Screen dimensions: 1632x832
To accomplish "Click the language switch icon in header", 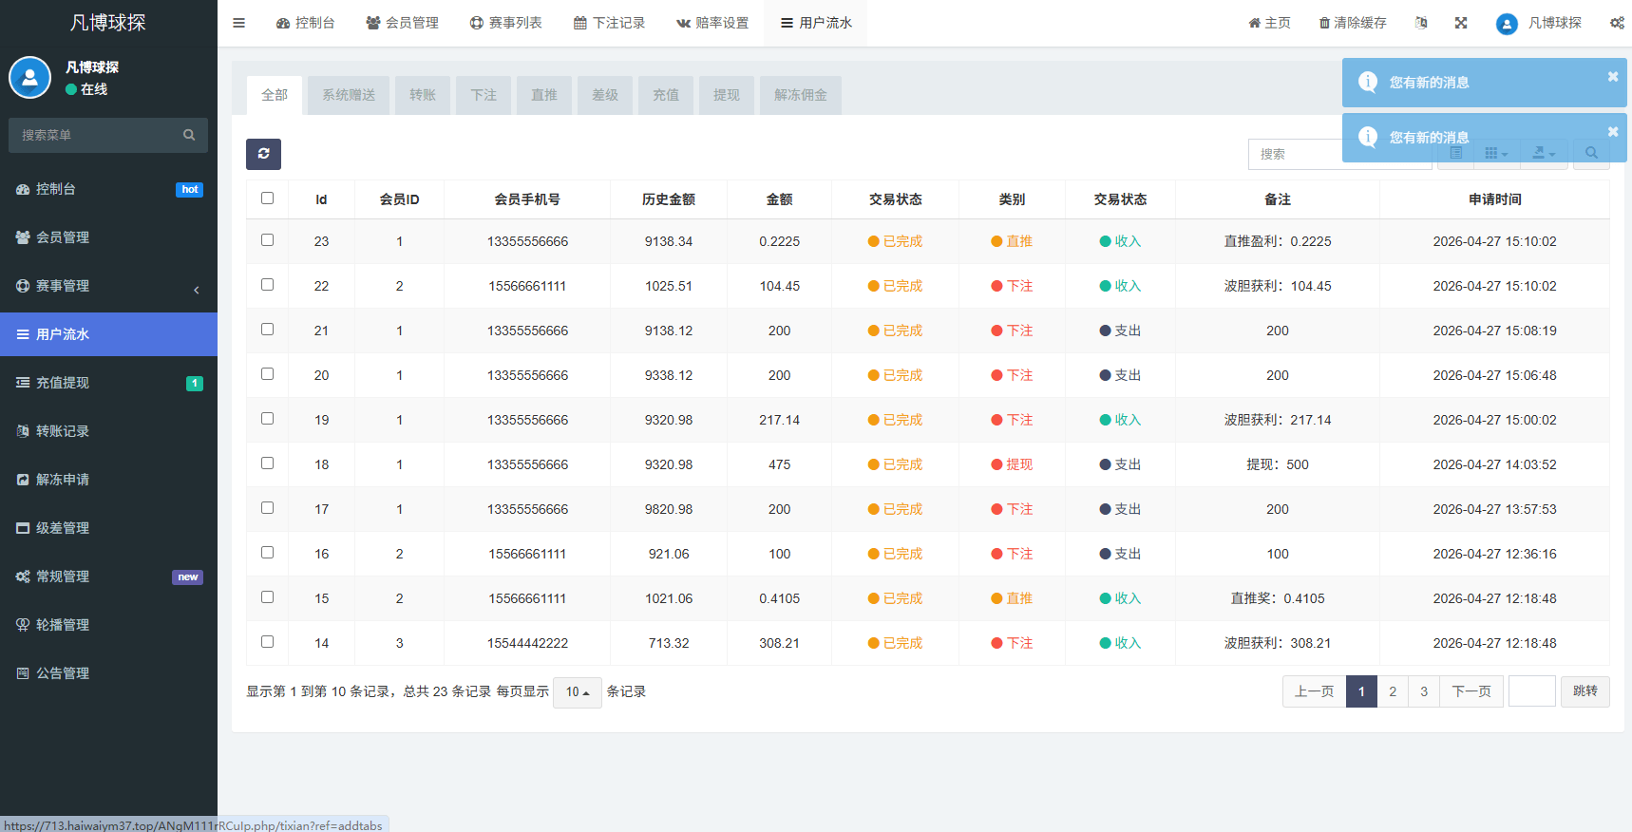I will tap(1421, 23).
